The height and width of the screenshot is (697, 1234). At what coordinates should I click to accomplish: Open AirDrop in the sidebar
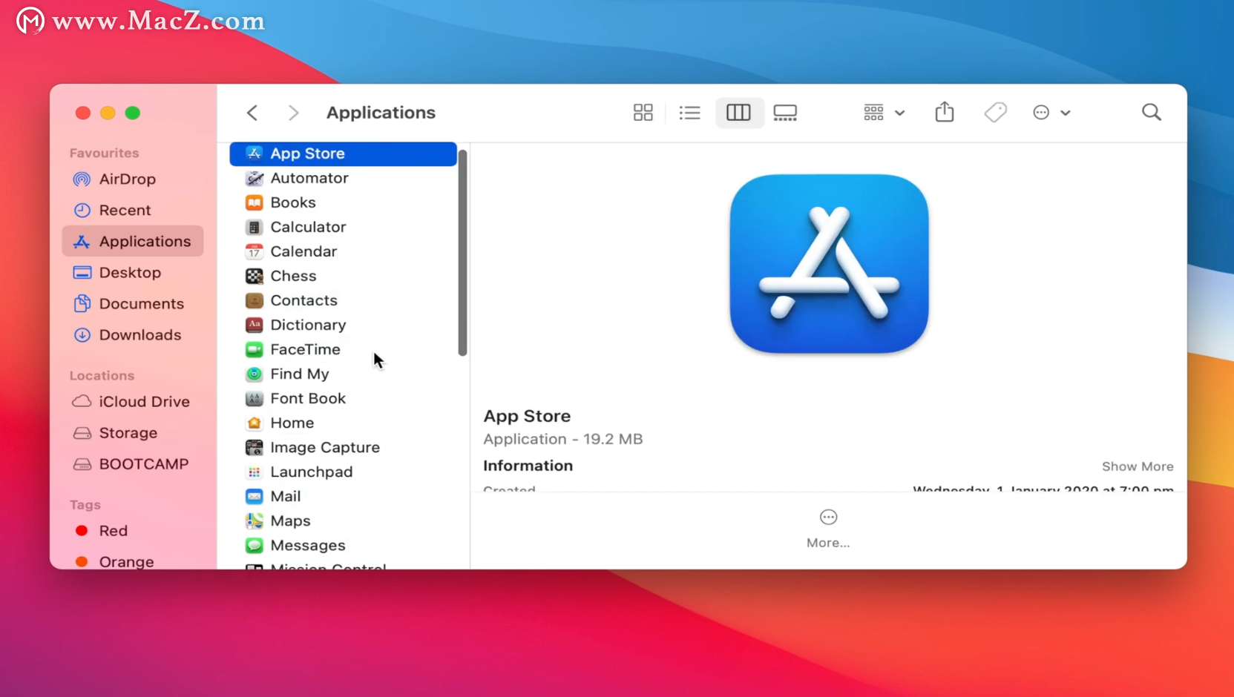tap(133, 179)
